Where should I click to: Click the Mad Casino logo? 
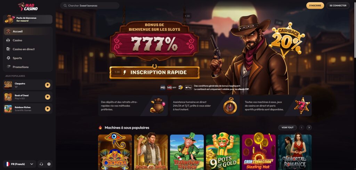coord(28,7)
